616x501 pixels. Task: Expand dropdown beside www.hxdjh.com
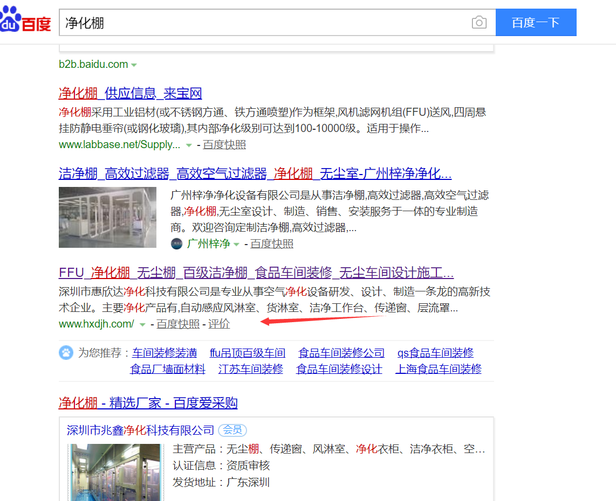point(142,324)
